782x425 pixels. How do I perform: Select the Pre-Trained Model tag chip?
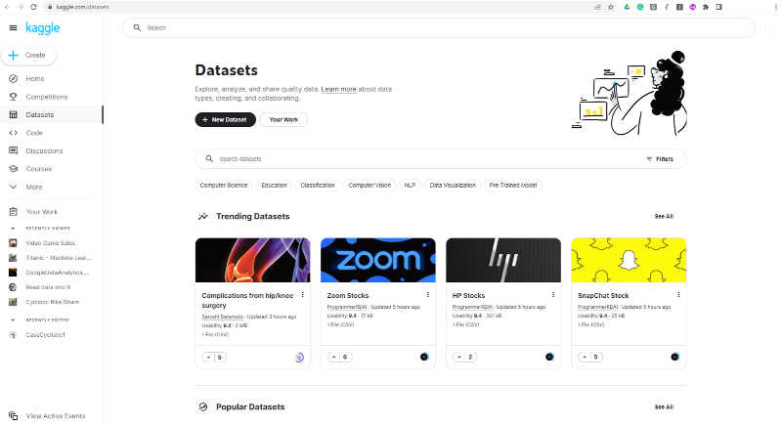[x=513, y=186]
